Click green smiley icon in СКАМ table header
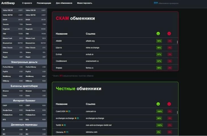 (x=158, y=33)
